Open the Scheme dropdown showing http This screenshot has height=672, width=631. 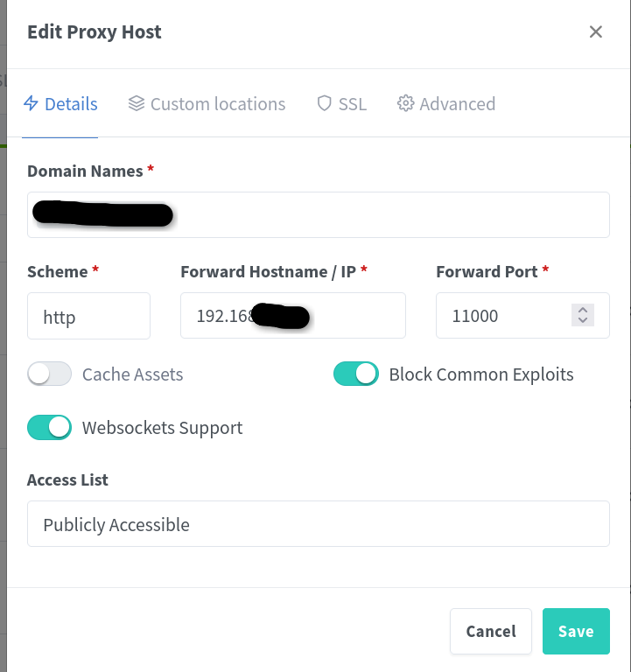click(x=88, y=316)
